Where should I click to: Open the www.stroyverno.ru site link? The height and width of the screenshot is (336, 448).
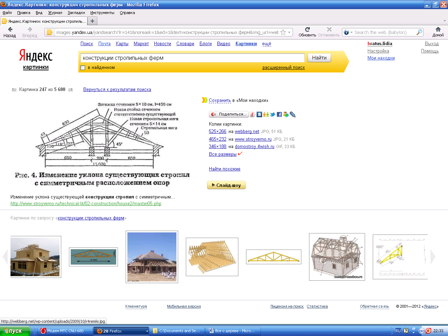[253, 139]
